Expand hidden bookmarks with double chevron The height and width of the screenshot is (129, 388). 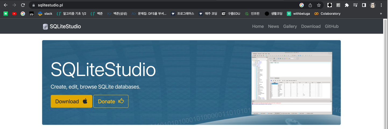[381, 14]
